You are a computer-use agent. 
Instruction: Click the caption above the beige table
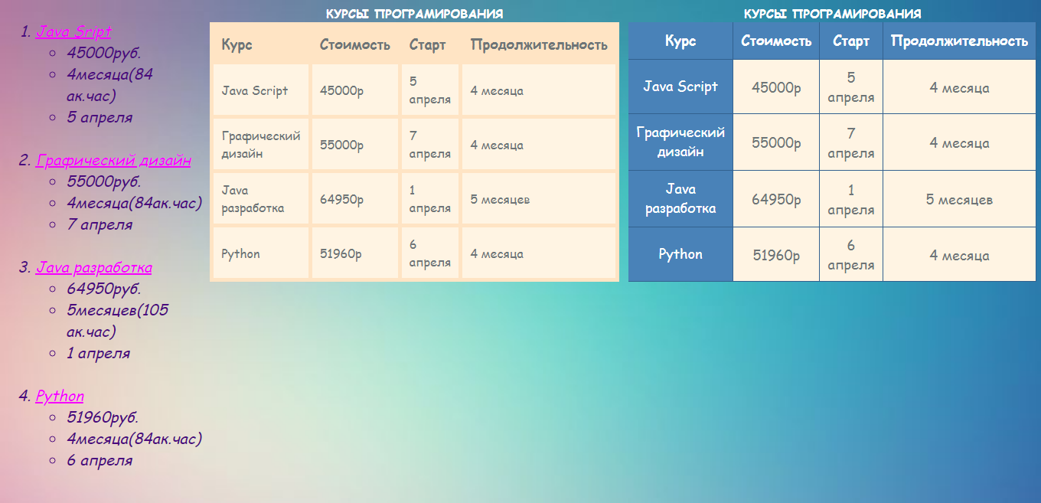click(414, 14)
